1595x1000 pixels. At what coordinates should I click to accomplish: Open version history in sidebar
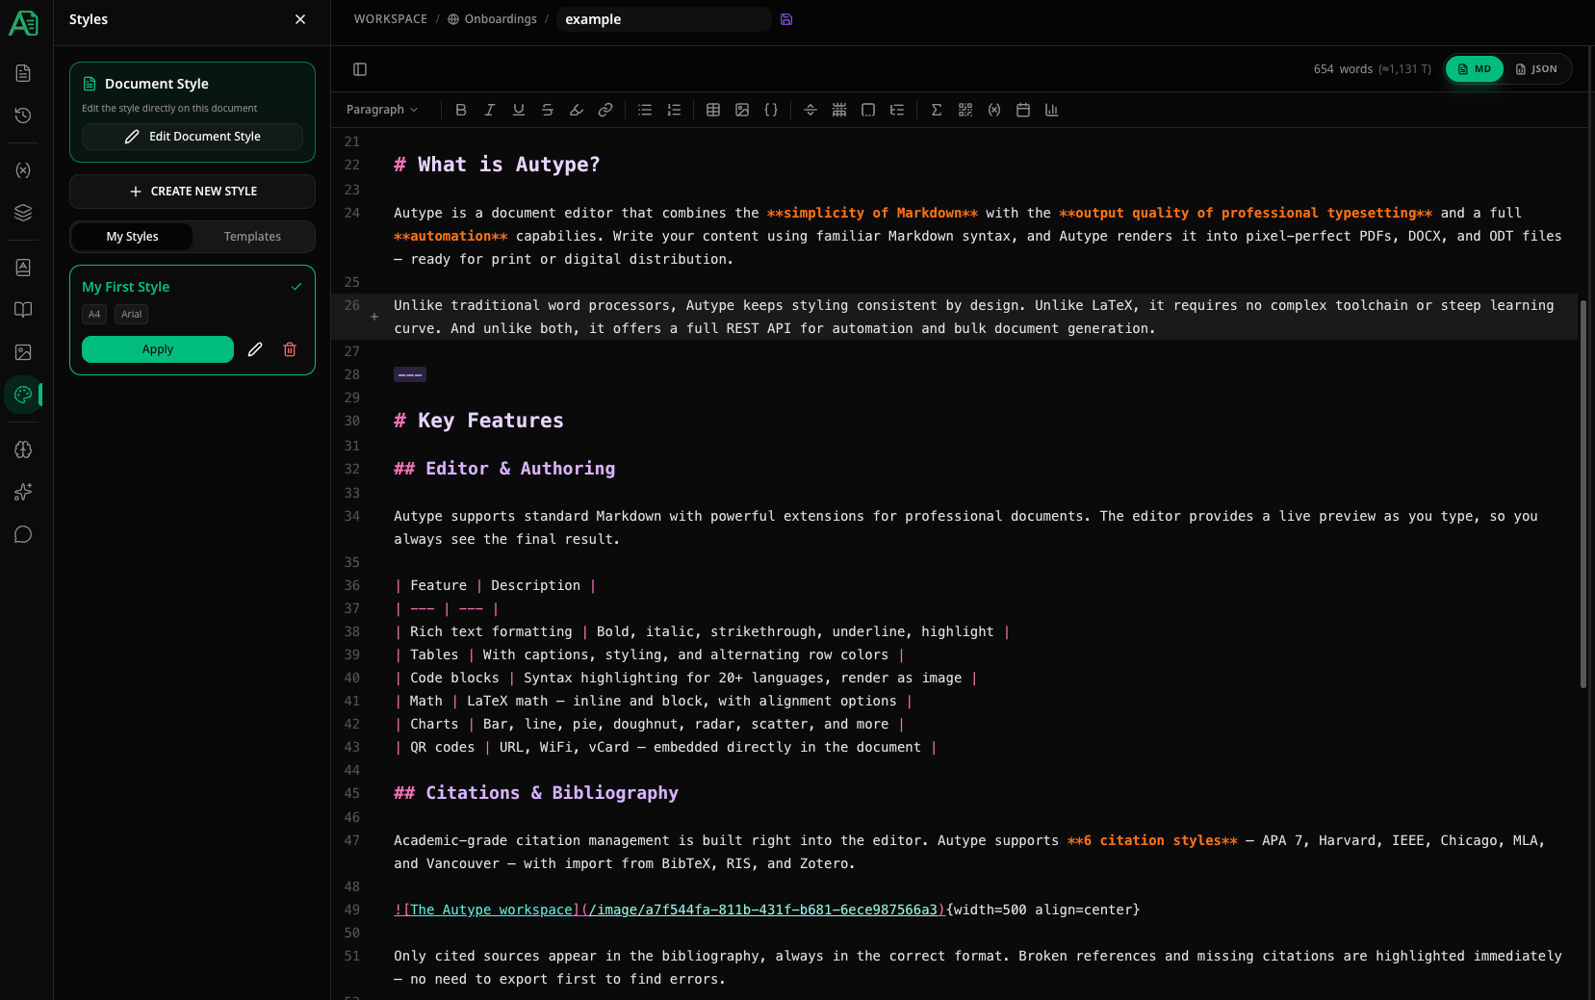pos(23,115)
